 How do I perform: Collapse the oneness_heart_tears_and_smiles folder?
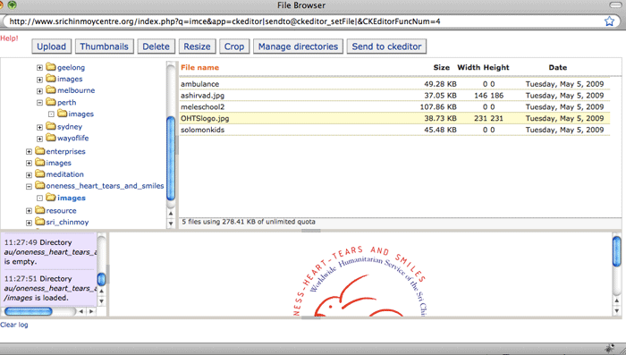click(29, 187)
